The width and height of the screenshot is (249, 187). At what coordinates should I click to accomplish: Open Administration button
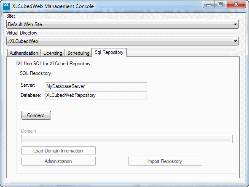[x=59, y=161]
